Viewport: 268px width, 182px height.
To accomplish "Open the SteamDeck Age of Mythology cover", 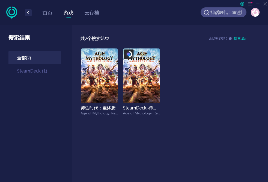I will pyautogui.click(x=142, y=76).
